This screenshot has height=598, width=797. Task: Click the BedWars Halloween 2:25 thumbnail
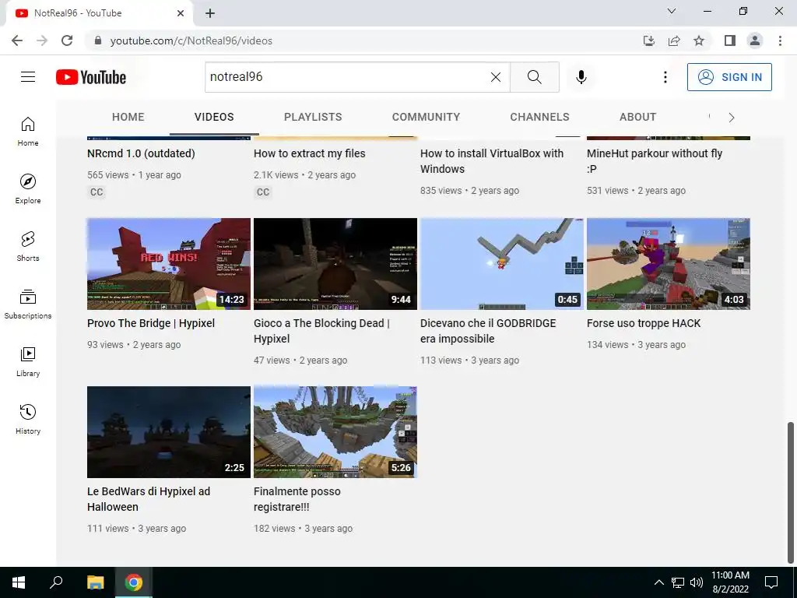169,432
